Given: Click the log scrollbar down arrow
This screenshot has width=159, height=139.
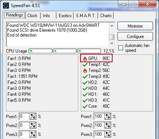Looking at the screenshot, I should (x=112, y=44).
